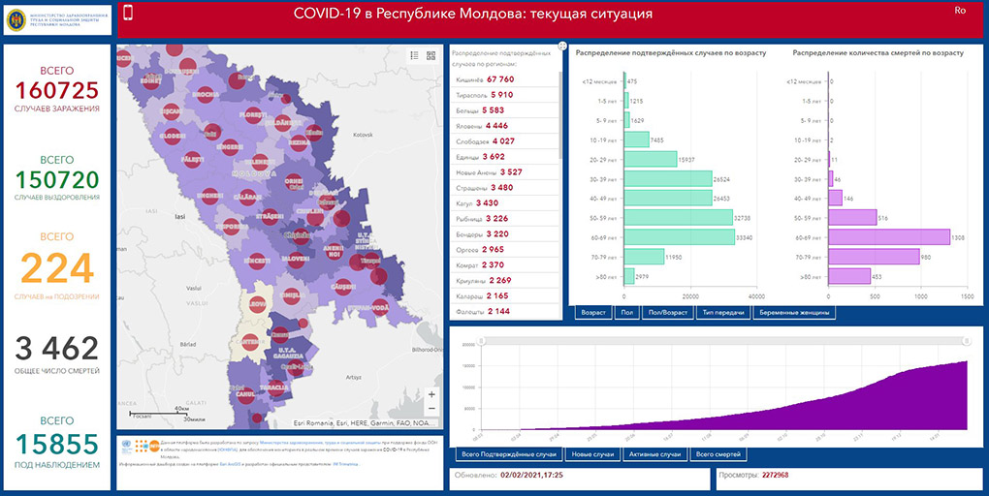The image size is (989, 496).
Task: Zoom out on the map
Action: point(431,411)
